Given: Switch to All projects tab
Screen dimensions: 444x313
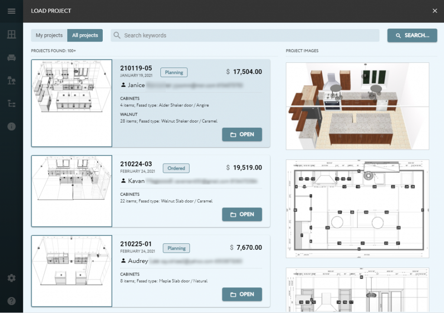Looking at the screenshot, I should (85, 35).
